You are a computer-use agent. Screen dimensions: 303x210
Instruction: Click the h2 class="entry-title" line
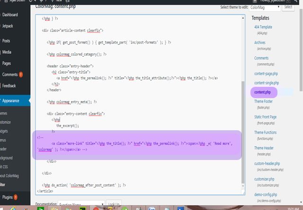(71, 72)
